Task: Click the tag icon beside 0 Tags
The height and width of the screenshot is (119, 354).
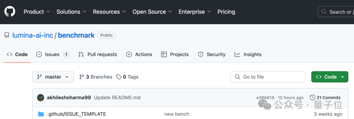Action: [119, 77]
